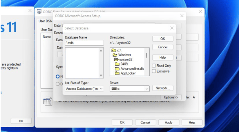The image size is (239, 132).
Task: Click the Network... button
Action: [163, 88]
